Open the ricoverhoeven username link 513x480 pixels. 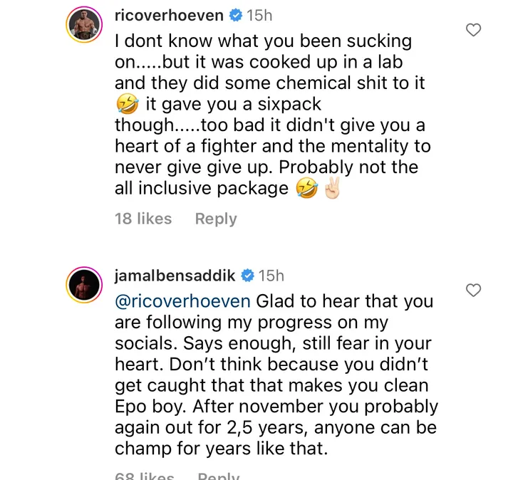168,15
